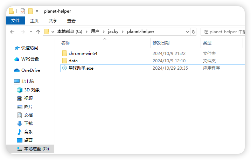Click the jacky breadcrumb segment
This screenshot has height=160, width=251.
click(x=113, y=32)
